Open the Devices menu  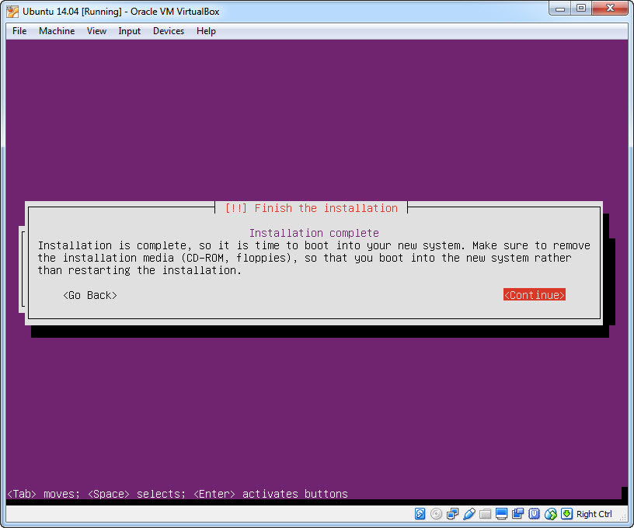coord(169,31)
